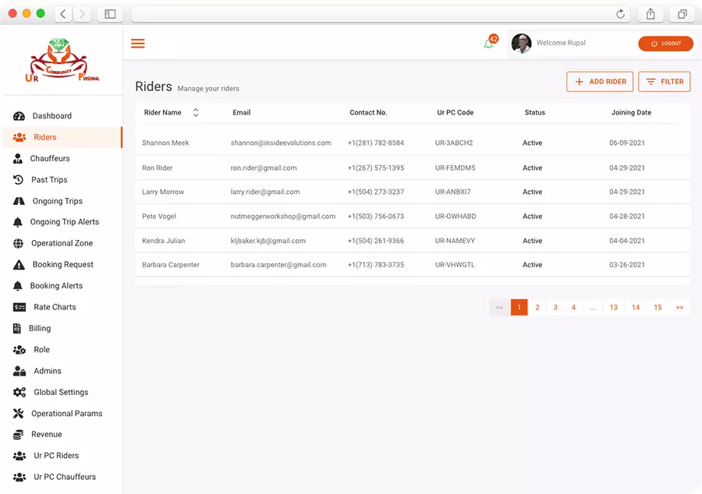Click contact number +1(504) 273-3237

coord(376,192)
